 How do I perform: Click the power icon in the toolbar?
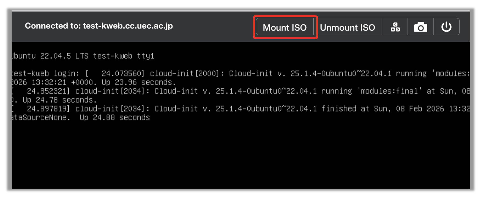446,27
